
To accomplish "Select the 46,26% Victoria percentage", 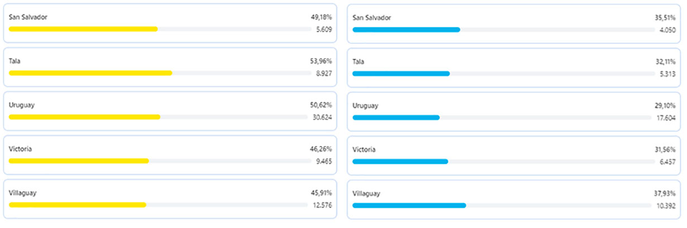I will coord(321,149).
